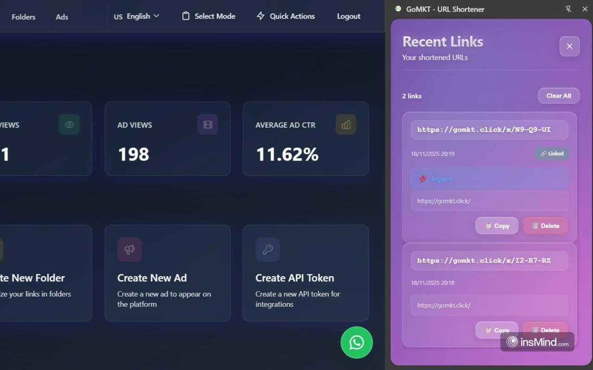This screenshot has height=370, width=593.
Task: Open the Quick Actions menu
Action: 285,16
